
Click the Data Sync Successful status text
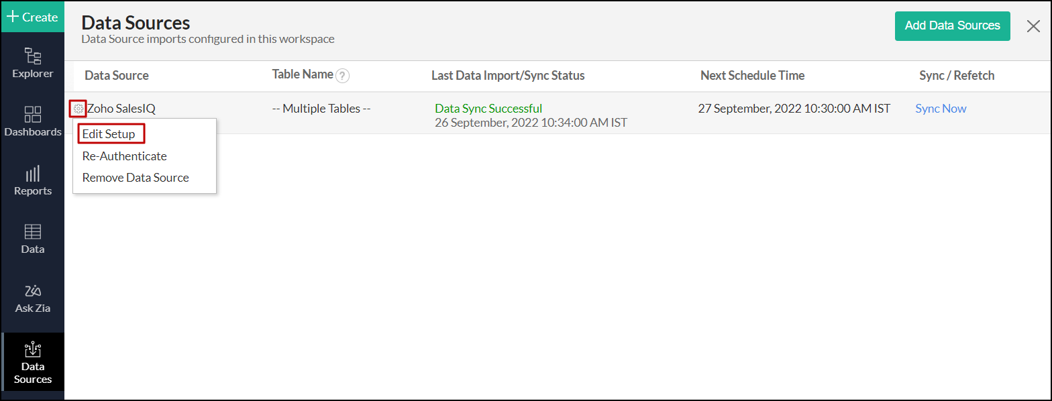[488, 109]
